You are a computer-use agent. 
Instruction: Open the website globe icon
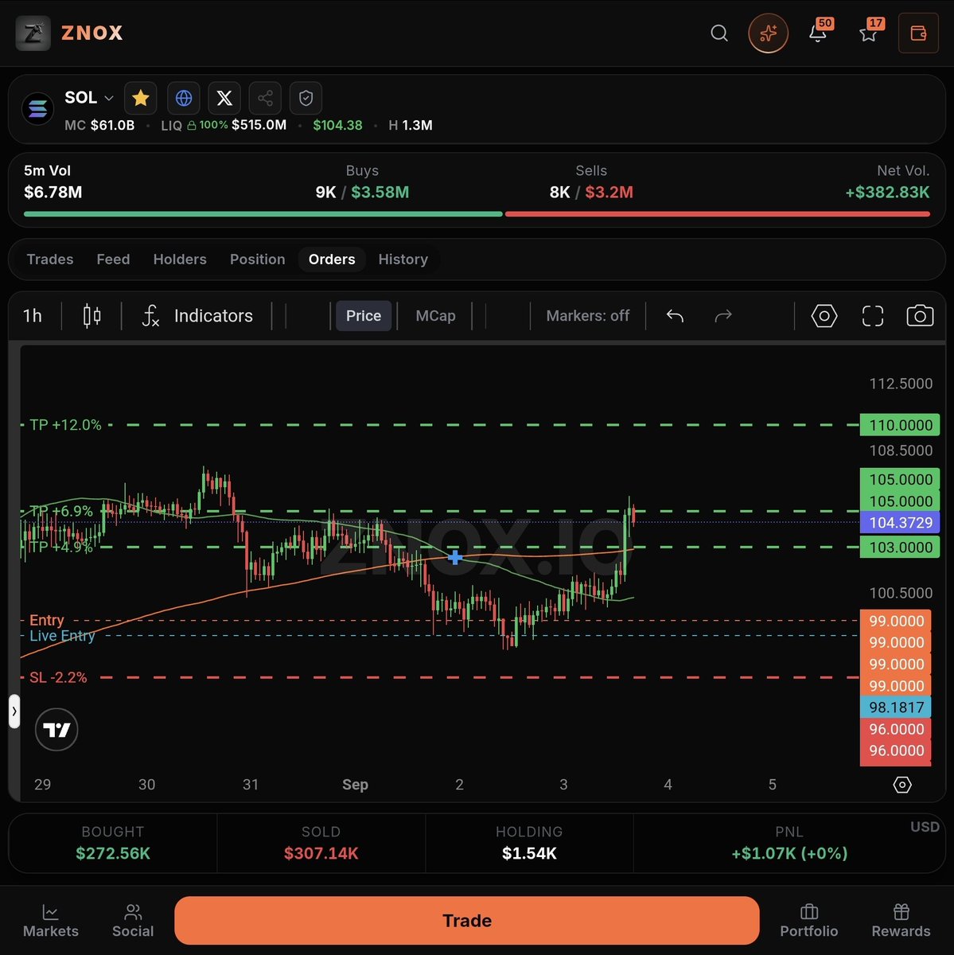183,98
